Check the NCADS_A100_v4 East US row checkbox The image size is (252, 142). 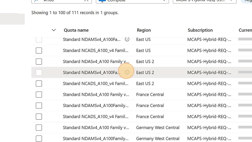point(39,50)
